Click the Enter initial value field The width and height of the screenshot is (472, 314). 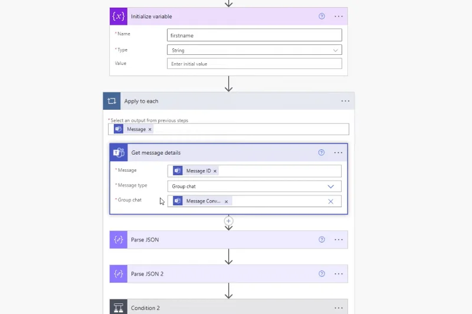(254, 64)
